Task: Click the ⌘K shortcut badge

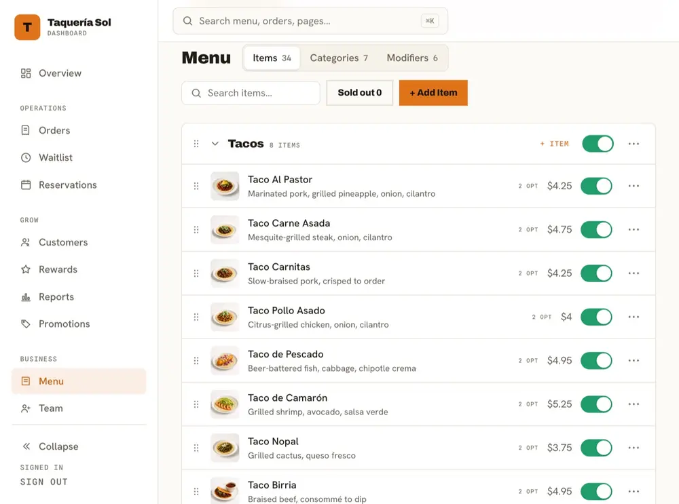Action: 430,21
